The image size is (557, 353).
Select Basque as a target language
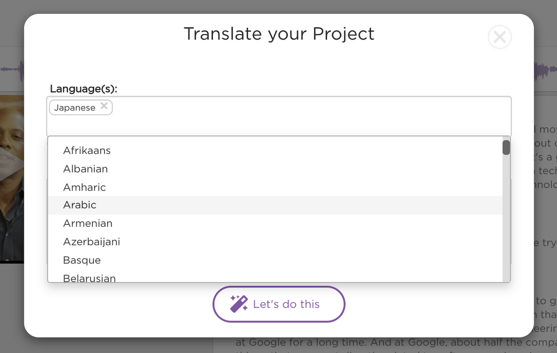point(81,260)
